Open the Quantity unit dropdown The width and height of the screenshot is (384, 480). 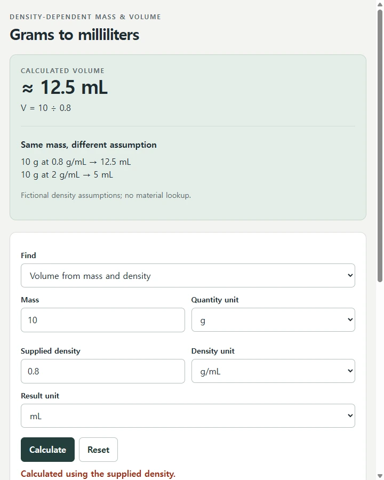tap(273, 320)
